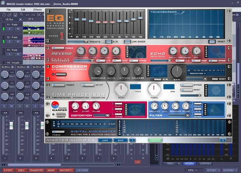The height and width of the screenshot is (173, 241).
Task: Open the Time Processor preset dropdown
Action: click(x=191, y=95)
